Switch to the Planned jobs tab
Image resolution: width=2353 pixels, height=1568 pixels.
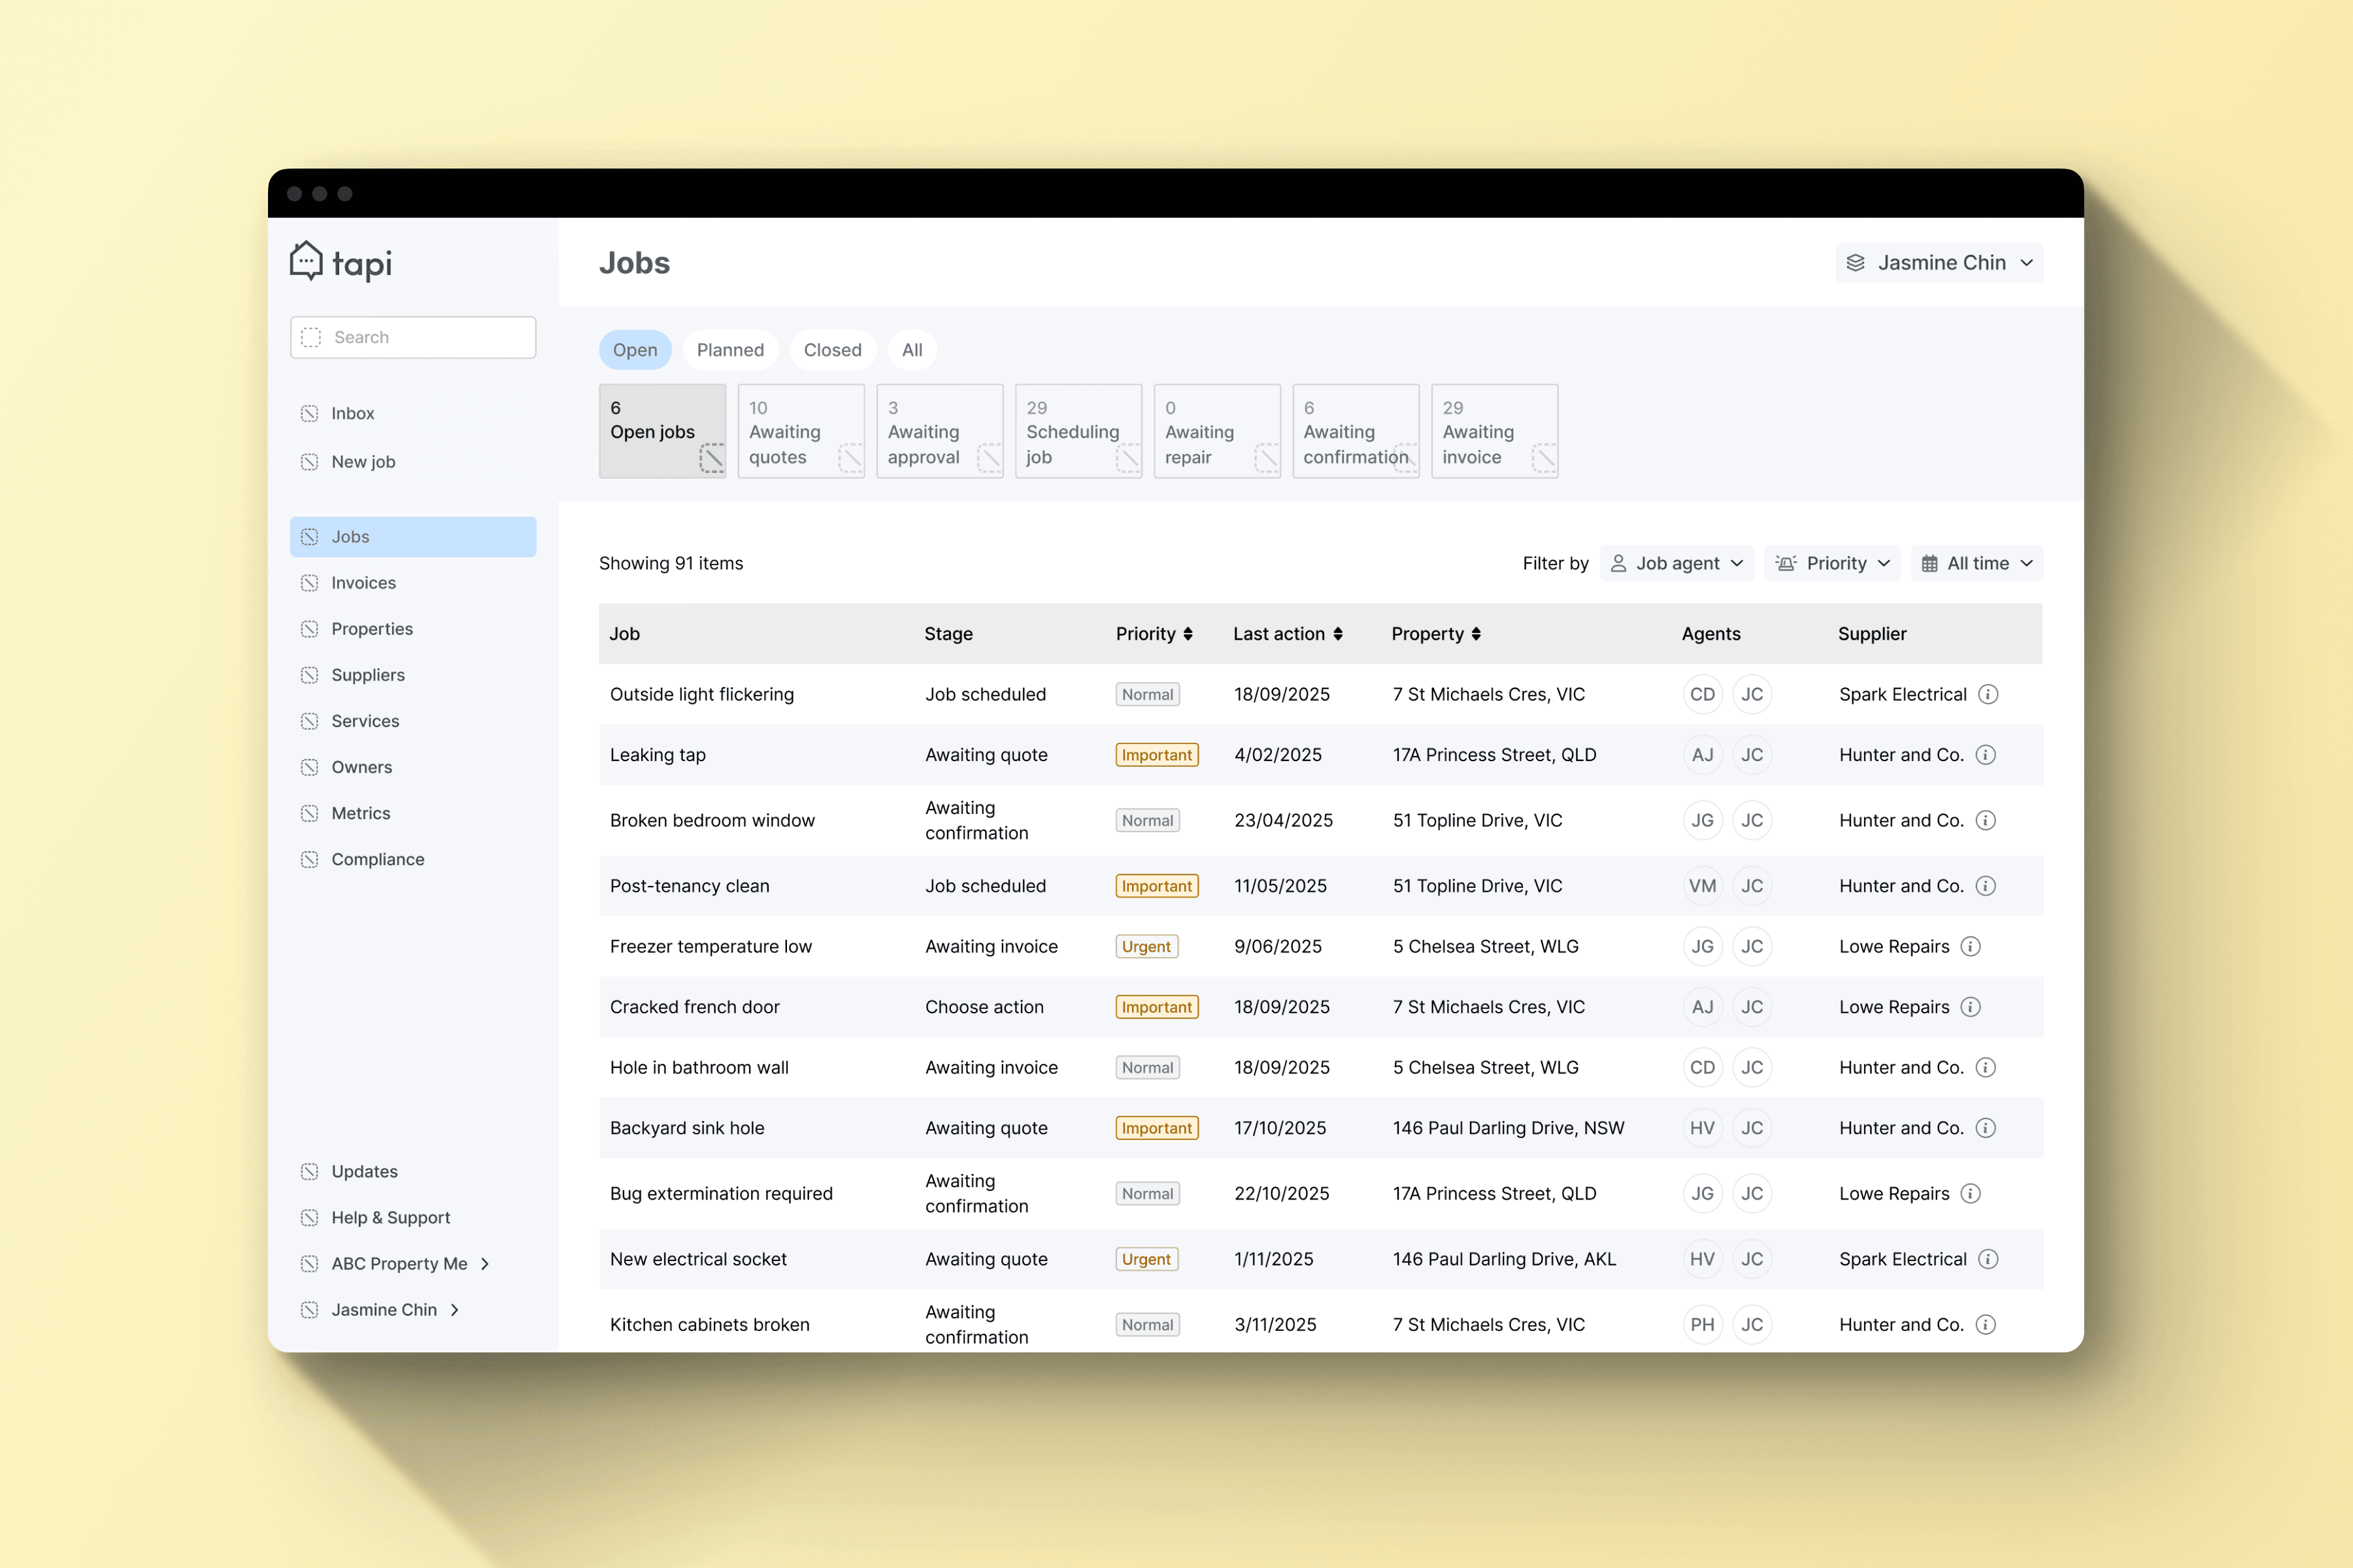click(729, 350)
